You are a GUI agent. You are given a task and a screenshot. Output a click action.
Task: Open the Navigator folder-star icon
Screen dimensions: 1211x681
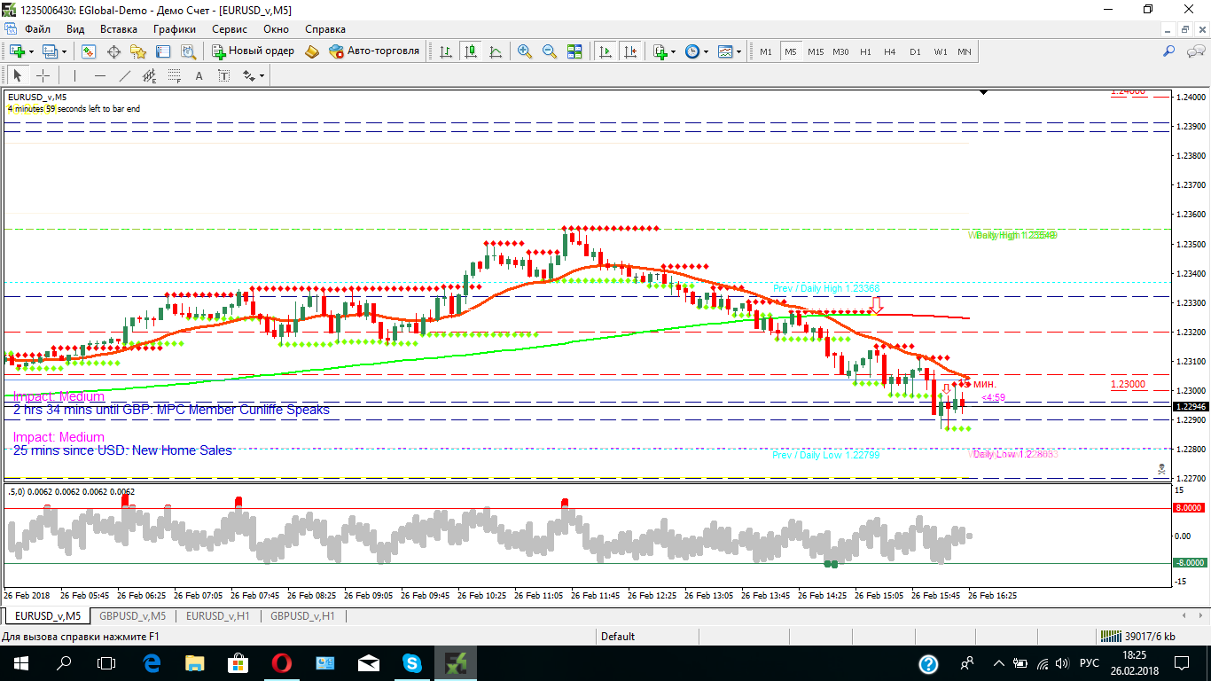pyautogui.click(x=138, y=51)
